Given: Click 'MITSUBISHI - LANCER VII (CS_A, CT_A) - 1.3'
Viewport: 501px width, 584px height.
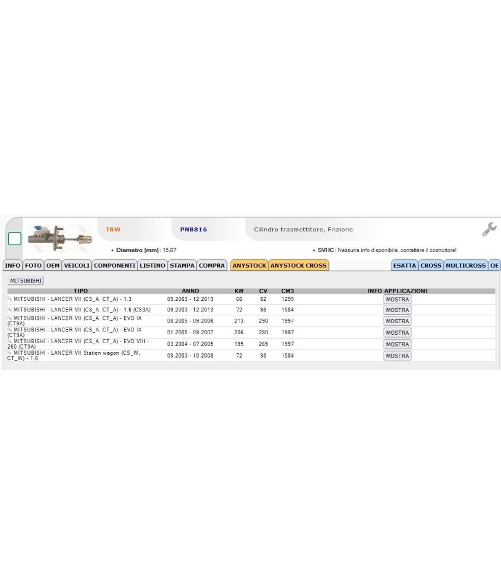Looking at the screenshot, I should coord(72,299).
